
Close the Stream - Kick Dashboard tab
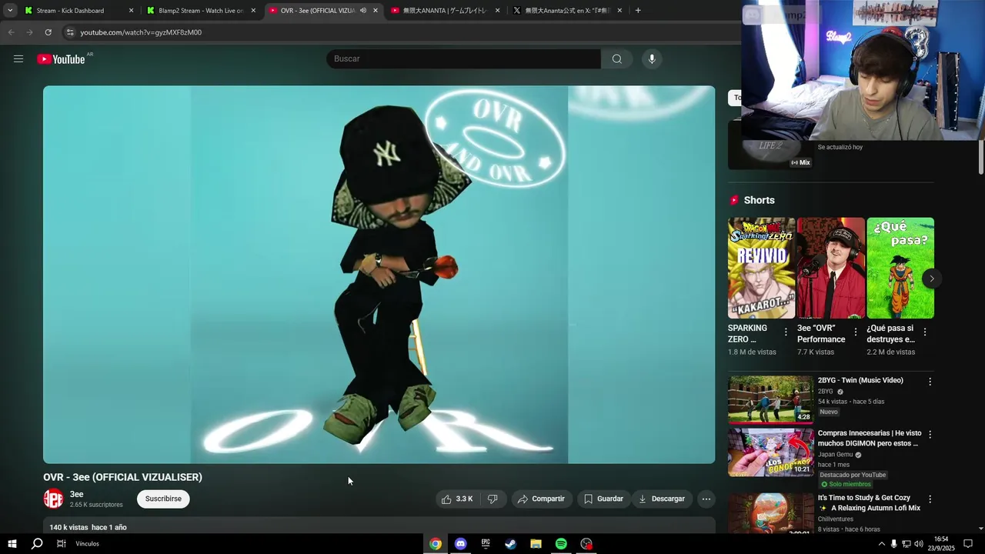(x=131, y=11)
